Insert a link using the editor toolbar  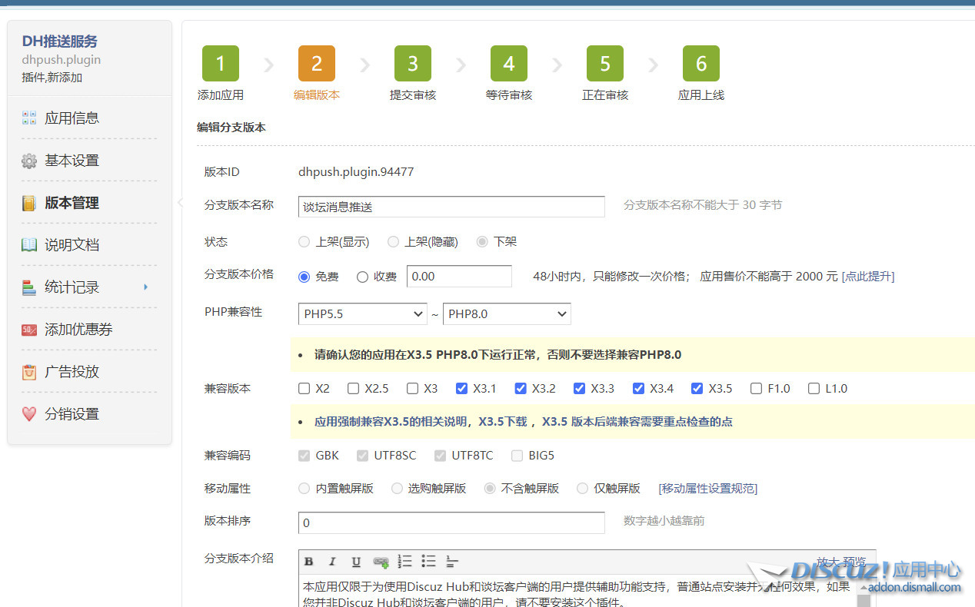tap(381, 562)
